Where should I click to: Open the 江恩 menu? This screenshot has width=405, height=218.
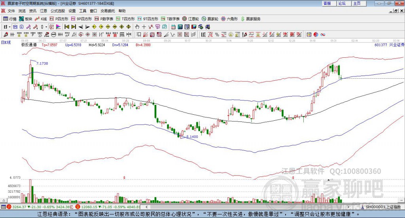(44, 11)
